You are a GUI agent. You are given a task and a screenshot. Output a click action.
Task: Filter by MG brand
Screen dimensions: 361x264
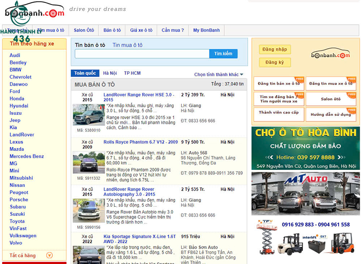(14, 164)
